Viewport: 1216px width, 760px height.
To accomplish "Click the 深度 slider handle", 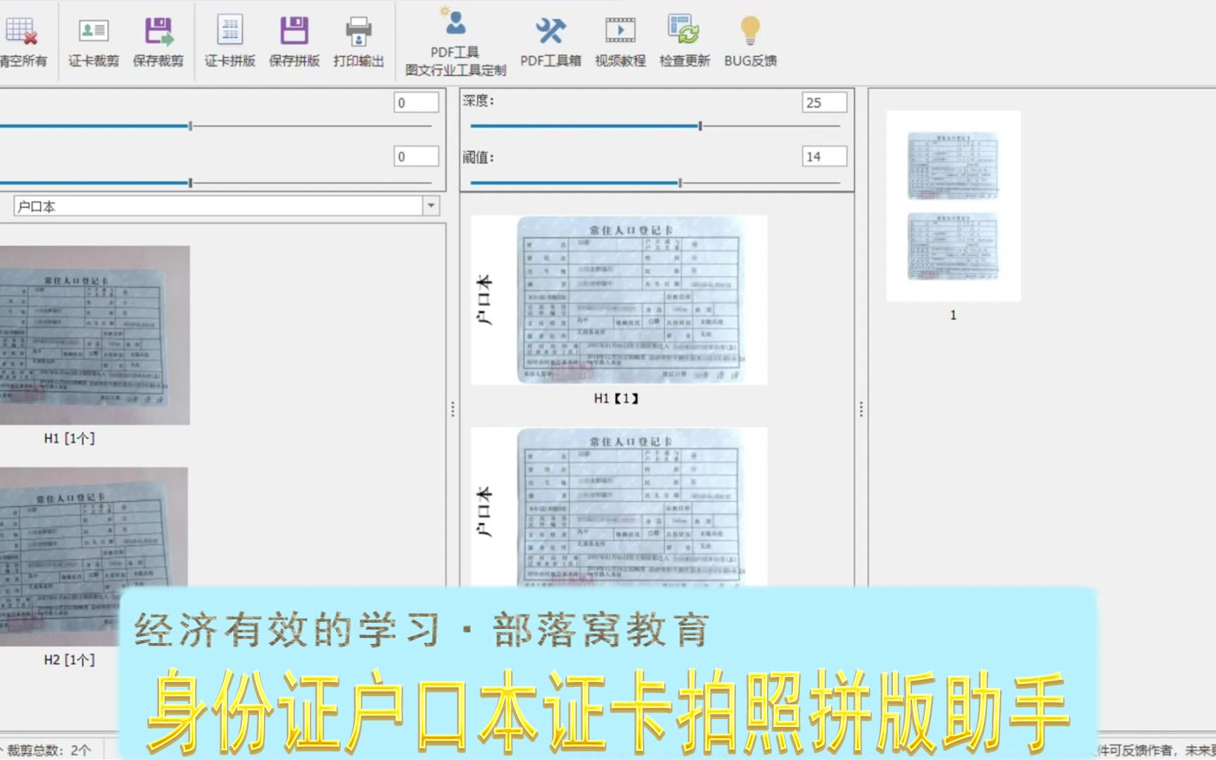I will [x=700, y=126].
